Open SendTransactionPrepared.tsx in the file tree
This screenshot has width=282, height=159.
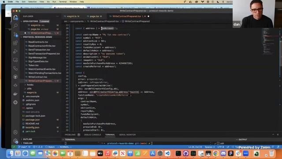[44, 54]
